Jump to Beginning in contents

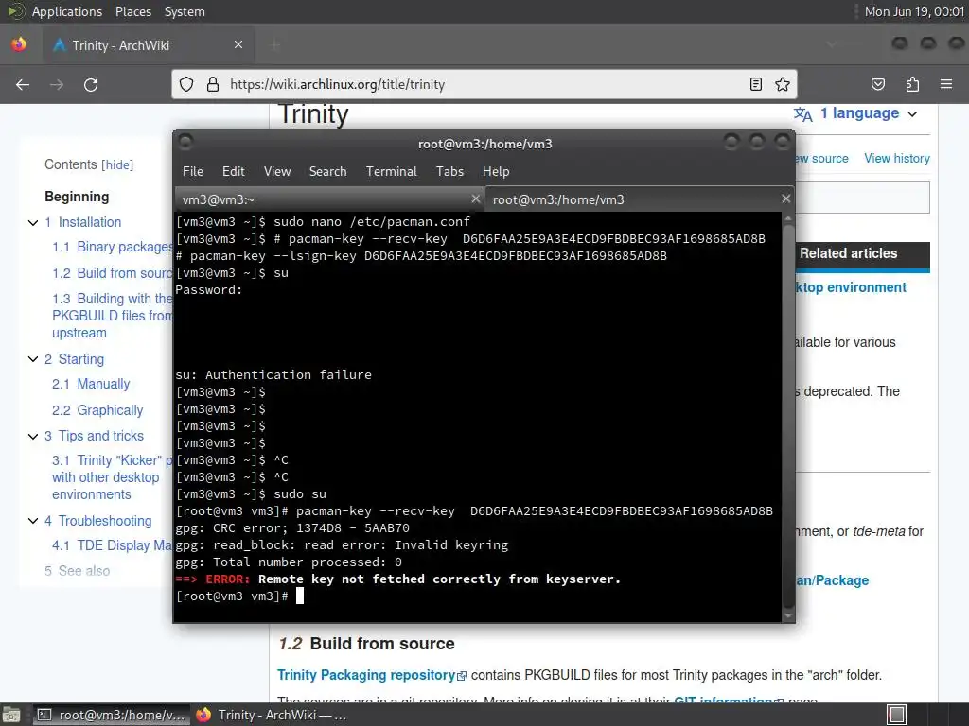[77, 197]
